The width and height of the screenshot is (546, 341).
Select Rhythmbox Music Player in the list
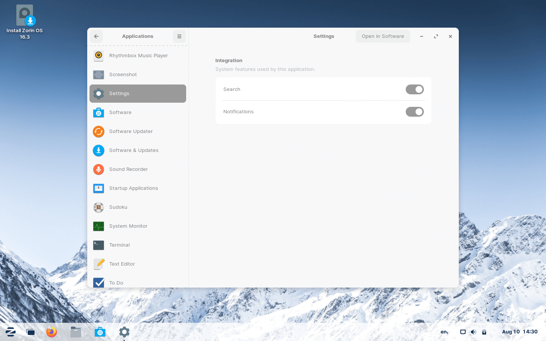[138, 56]
